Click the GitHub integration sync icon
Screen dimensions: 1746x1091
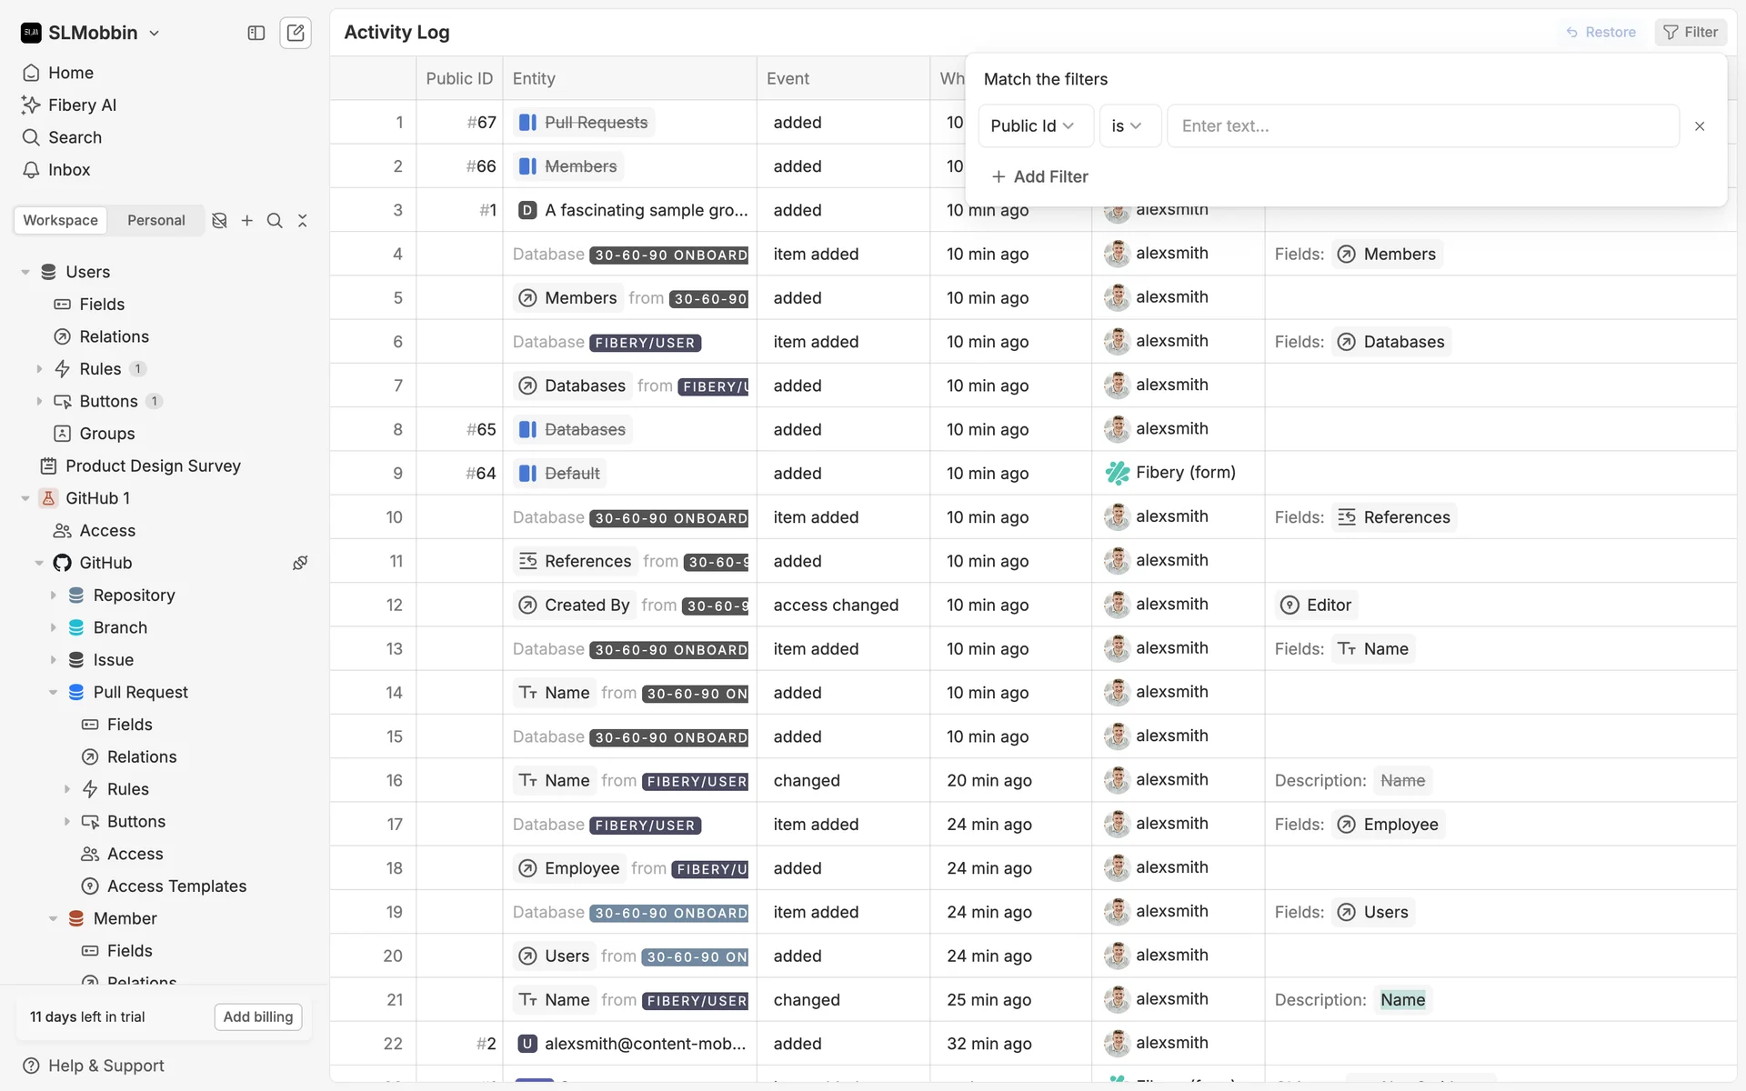tap(300, 563)
